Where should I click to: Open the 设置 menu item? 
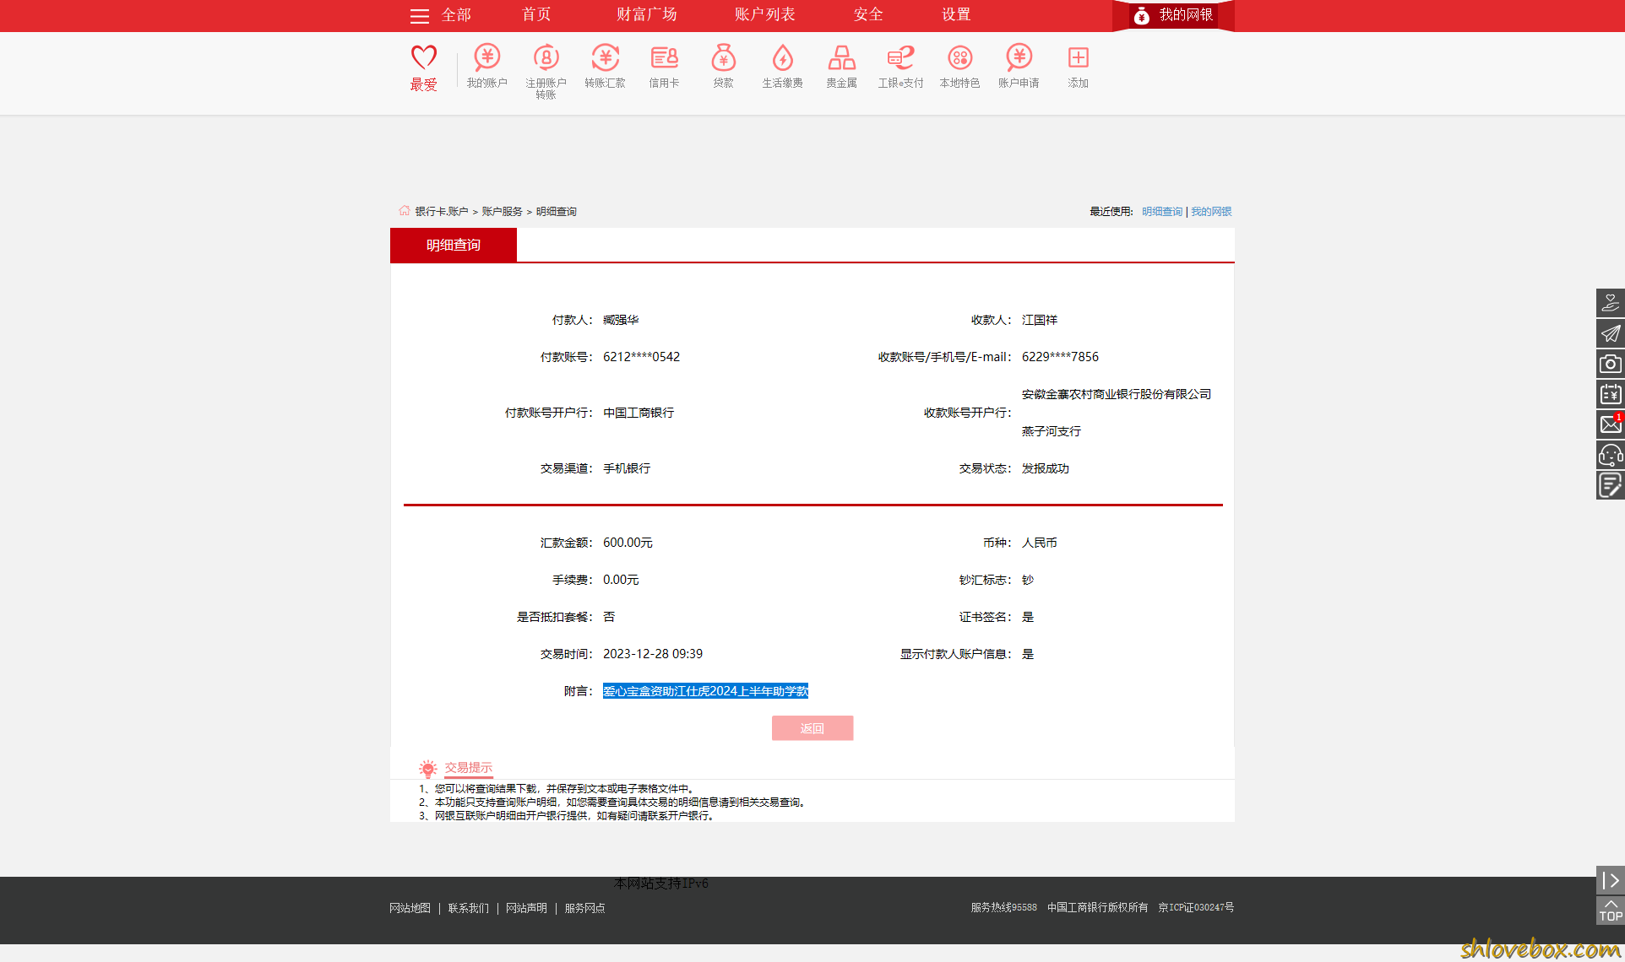(x=956, y=14)
